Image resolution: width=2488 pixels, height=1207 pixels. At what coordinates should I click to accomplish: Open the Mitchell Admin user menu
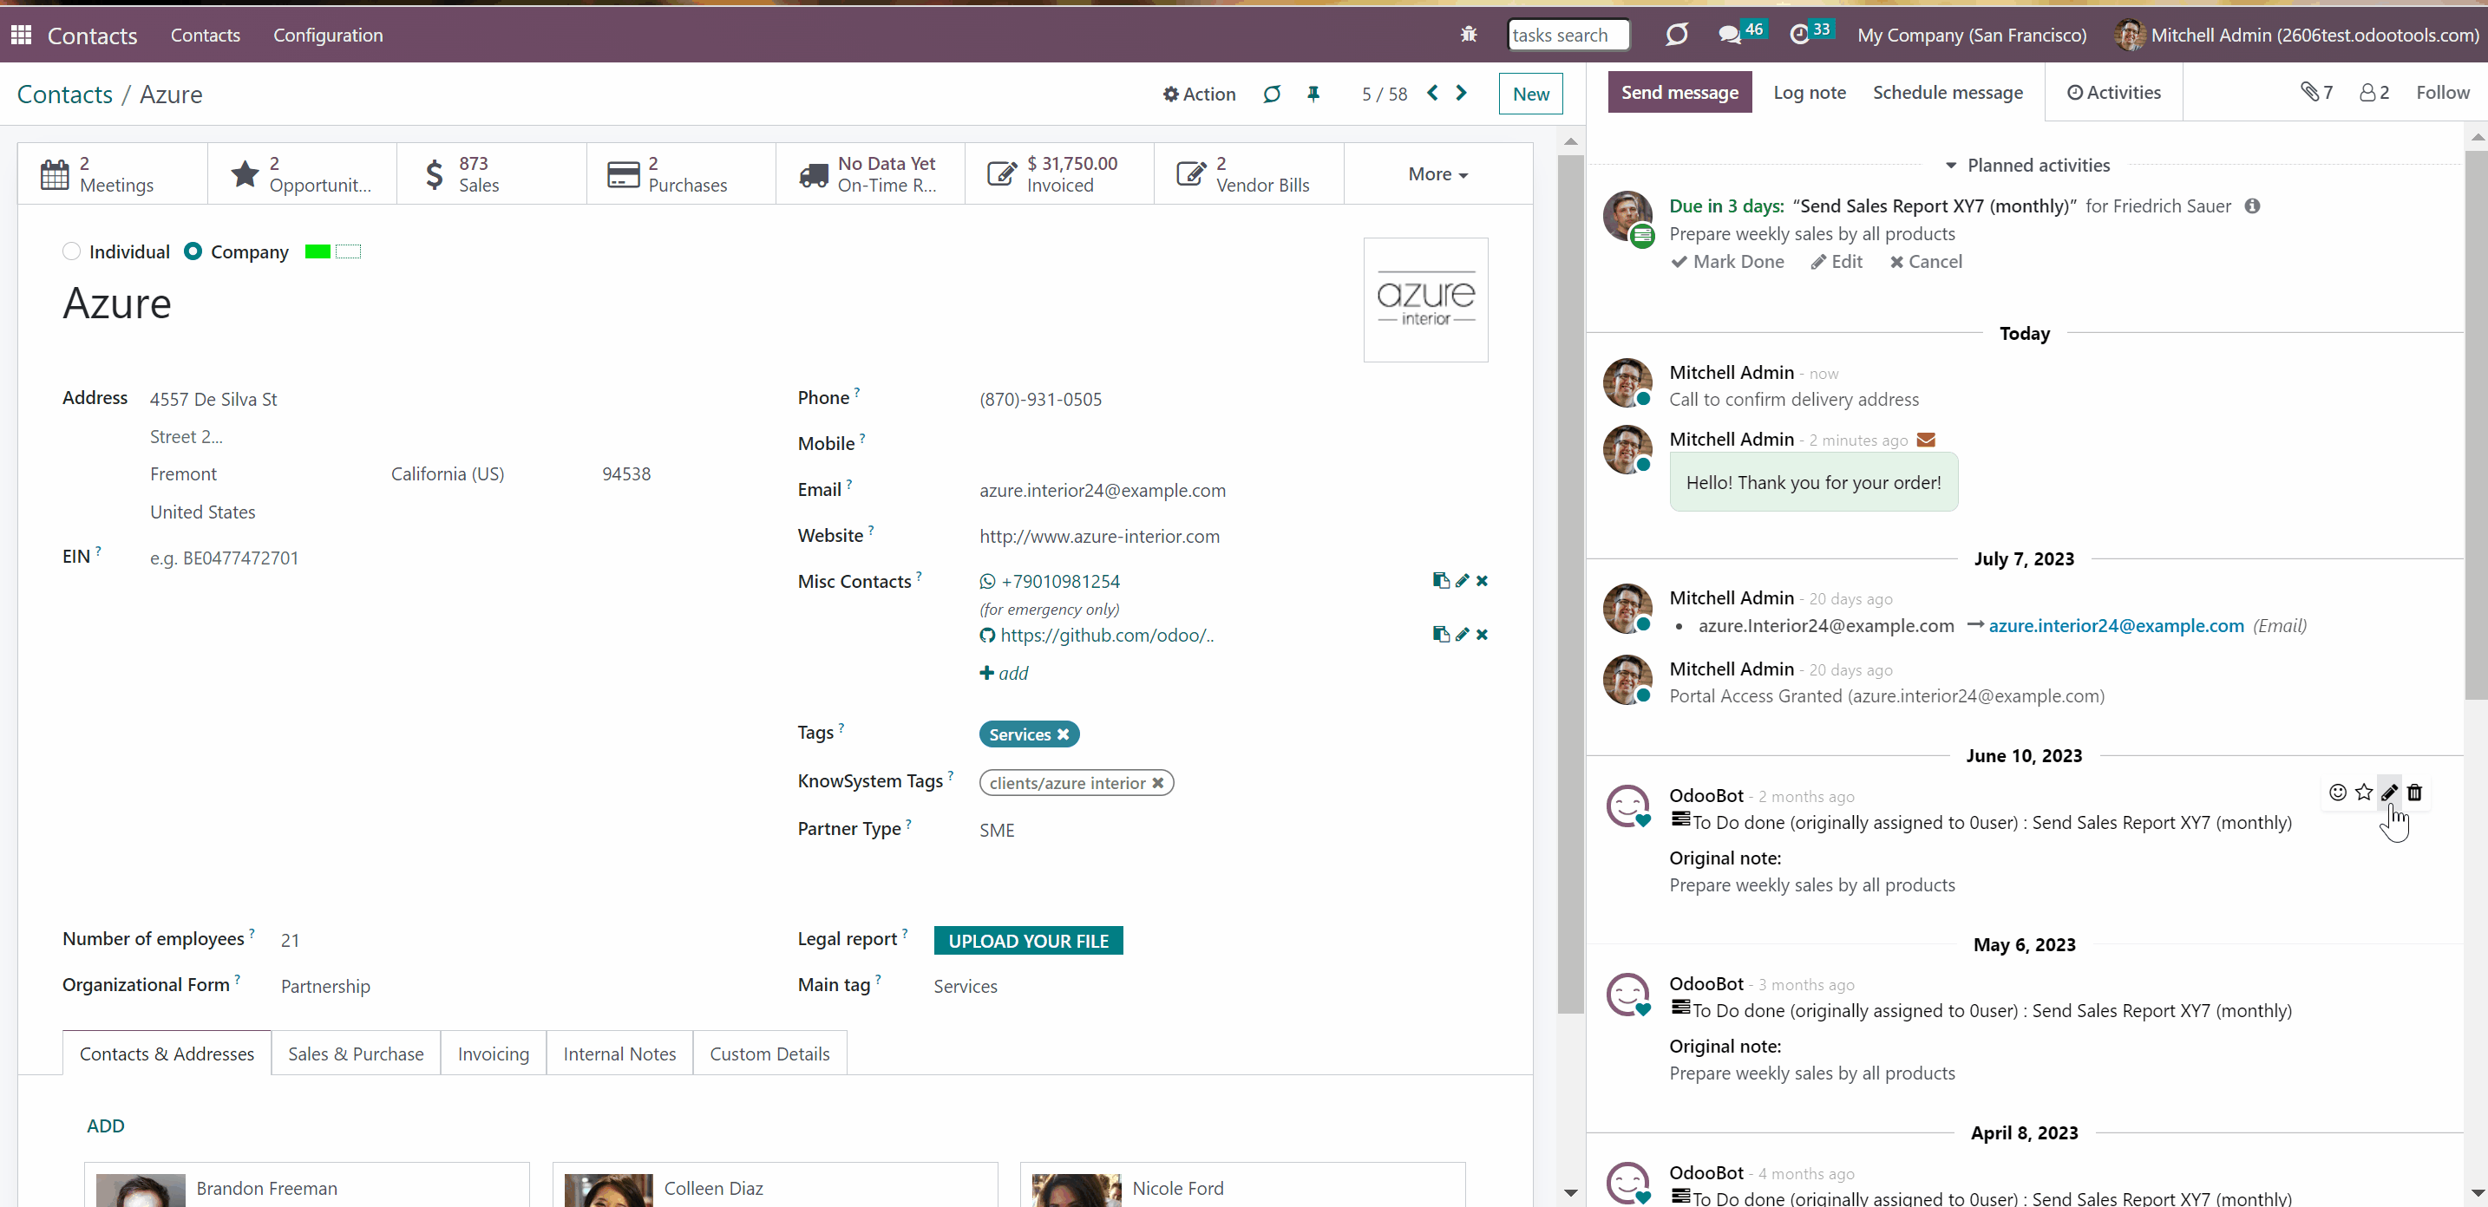(x=2297, y=35)
